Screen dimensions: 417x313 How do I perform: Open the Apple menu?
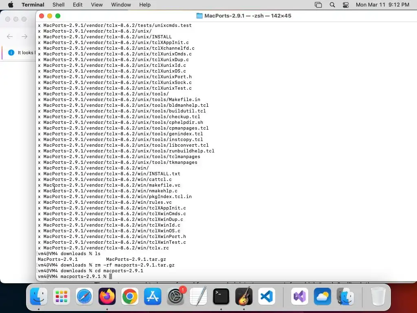point(11,5)
